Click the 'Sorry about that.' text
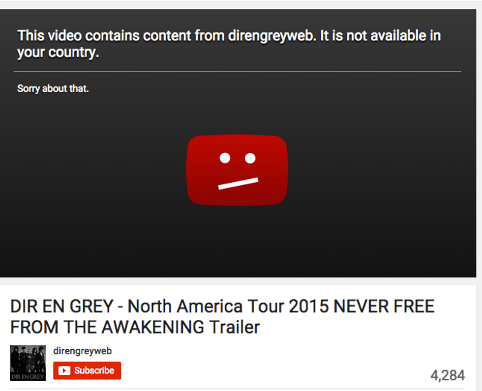Viewport: 482px width, 391px height. [53, 88]
